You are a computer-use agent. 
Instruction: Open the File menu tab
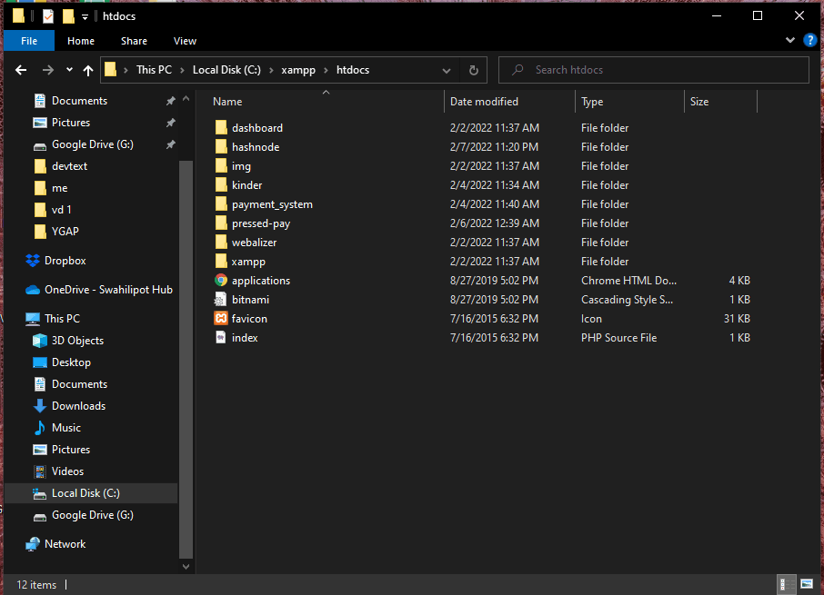point(29,41)
